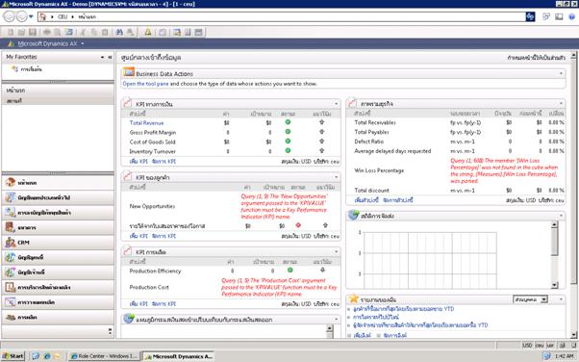The width and height of the screenshot is (579, 362).
Task: Open the house-icon Home module button
Action: point(58,183)
